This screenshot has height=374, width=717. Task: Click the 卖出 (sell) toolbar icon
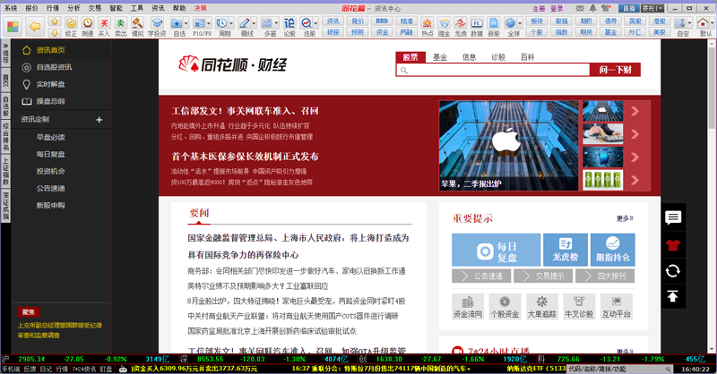coord(120,25)
